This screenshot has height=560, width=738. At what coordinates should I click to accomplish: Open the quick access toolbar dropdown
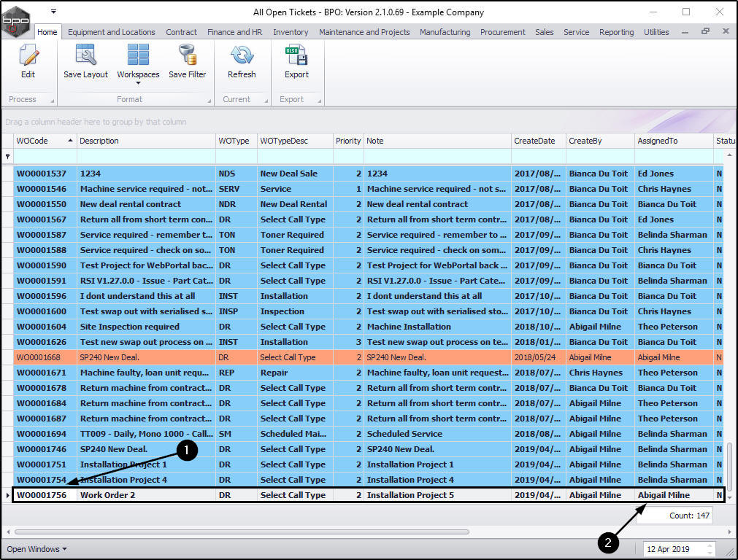(x=53, y=12)
